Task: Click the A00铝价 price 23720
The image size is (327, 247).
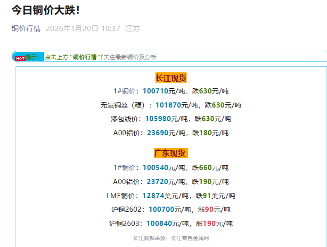Action: tap(157, 182)
